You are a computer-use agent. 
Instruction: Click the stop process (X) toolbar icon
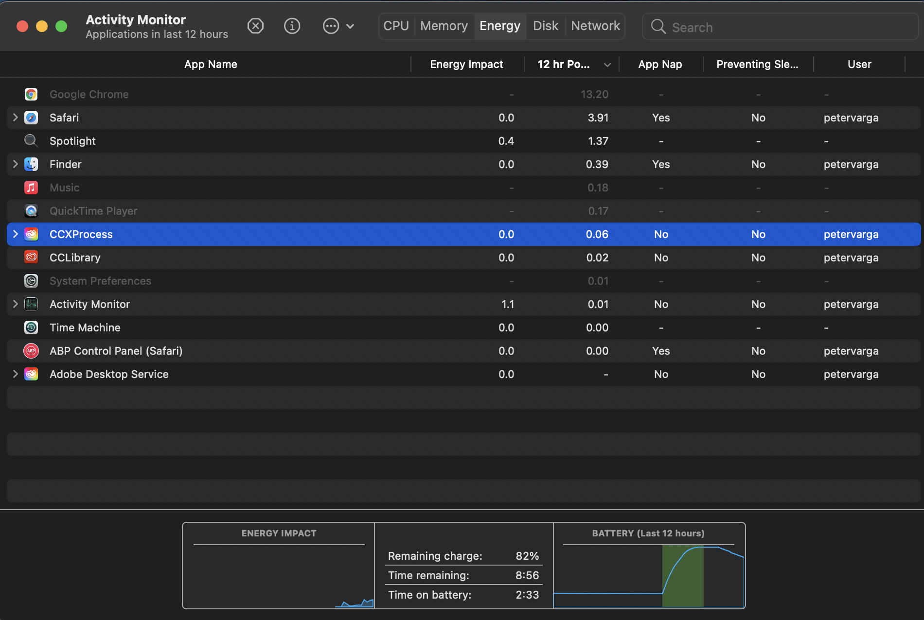pos(255,26)
